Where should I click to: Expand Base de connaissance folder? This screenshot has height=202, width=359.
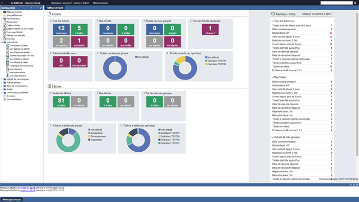(2, 86)
